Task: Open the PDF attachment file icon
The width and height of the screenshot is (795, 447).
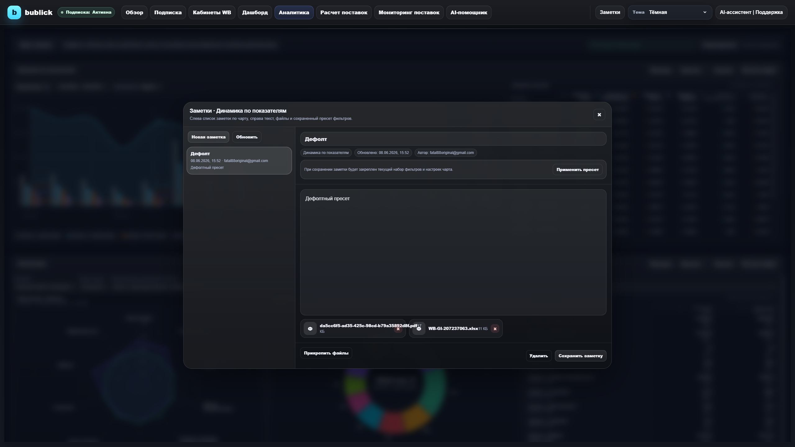Action: click(310, 329)
